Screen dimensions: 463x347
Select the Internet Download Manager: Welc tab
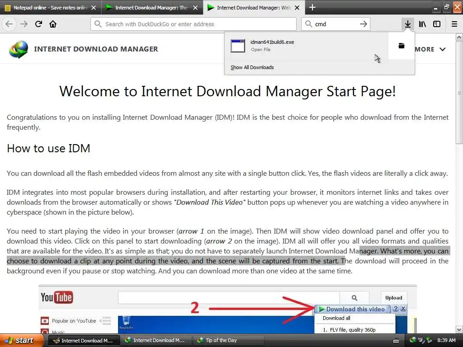[x=254, y=8]
